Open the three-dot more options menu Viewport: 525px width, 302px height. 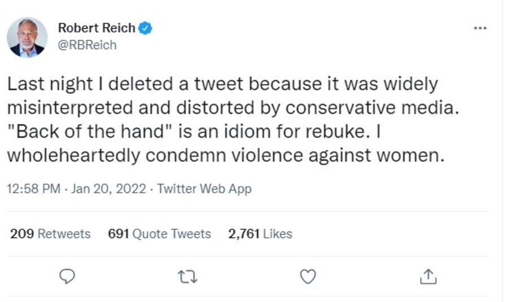point(480,28)
